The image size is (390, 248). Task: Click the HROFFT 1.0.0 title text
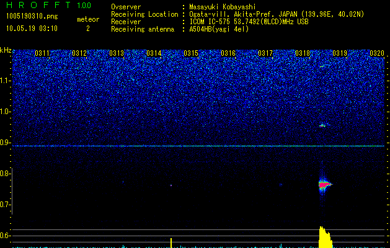click(x=49, y=5)
